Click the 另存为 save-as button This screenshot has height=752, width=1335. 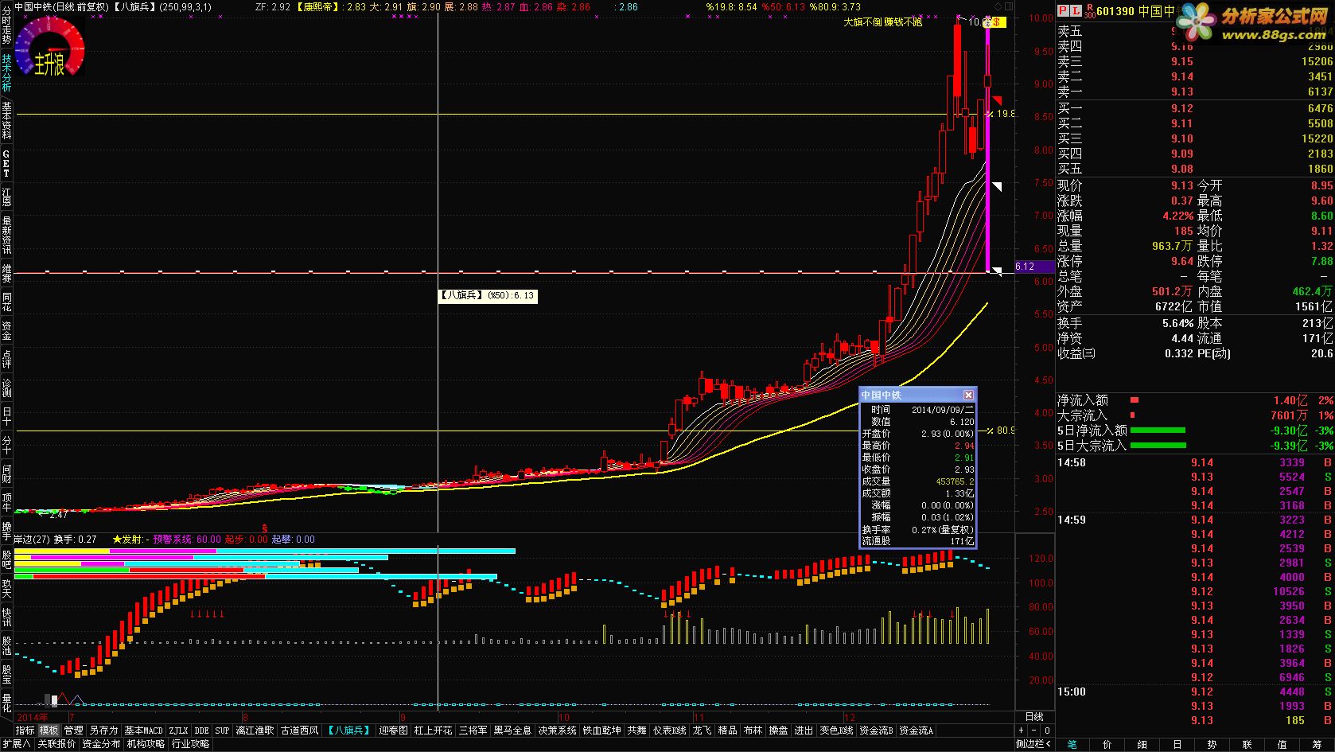pyautogui.click(x=103, y=731)
